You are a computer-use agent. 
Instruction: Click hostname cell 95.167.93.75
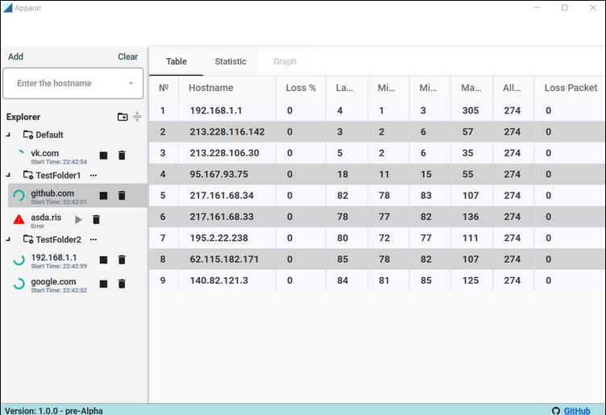(227, 174)
